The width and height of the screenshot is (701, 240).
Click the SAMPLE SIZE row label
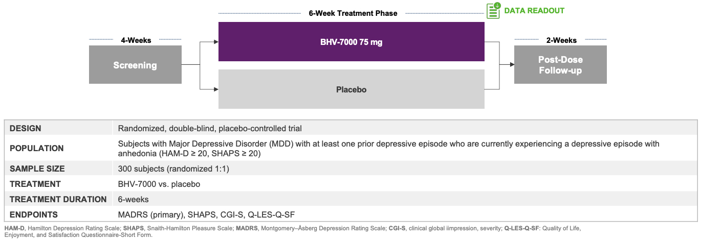37,169
